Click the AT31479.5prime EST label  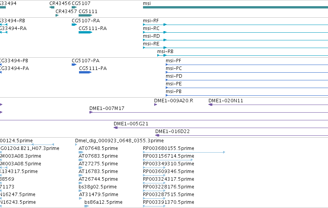[x=99, y=195]
